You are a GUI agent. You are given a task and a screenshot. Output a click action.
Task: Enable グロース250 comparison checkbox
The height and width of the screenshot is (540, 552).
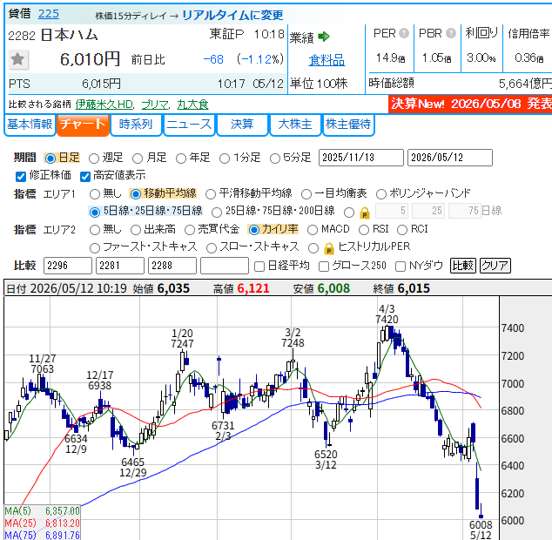[324, 267]
